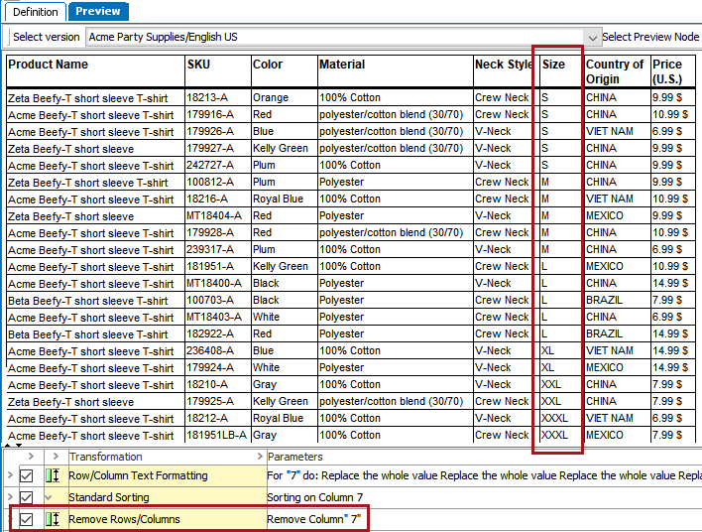Screen dimensions: 702x532
Task: Click the Row/Column Text Formatting transformation icon
Action: click(52, 475)
